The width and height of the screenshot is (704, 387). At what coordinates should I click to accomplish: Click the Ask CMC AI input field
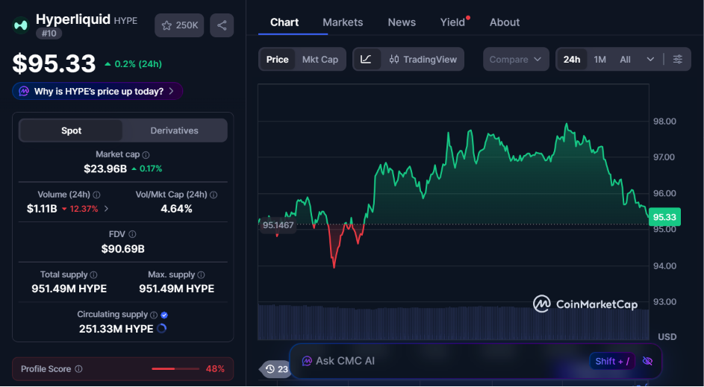tap(476, 361)
